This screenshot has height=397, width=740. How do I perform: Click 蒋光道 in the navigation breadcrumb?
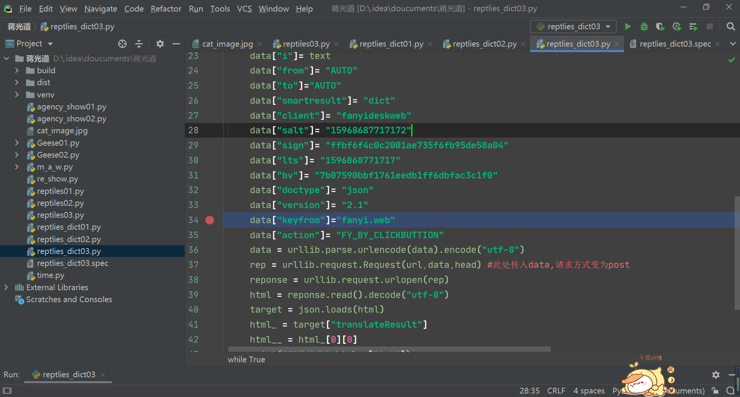[x=19, y=27]
